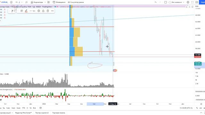Open the indicator templates grid icon
The width and height of the screenshot is (205, 115).
tap(48, 2)
